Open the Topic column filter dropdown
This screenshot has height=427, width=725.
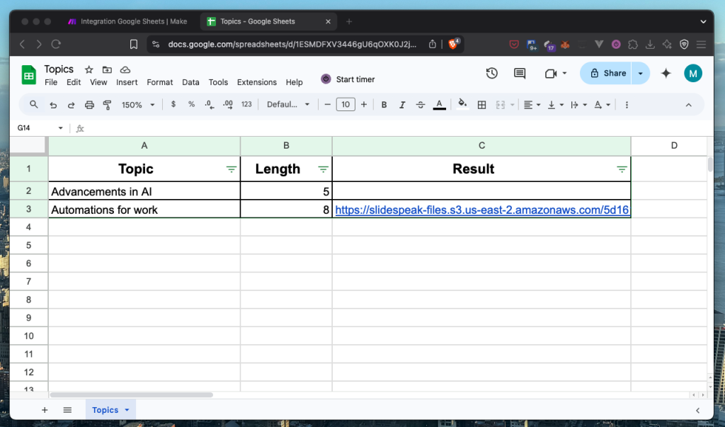[x=231, y=169]
